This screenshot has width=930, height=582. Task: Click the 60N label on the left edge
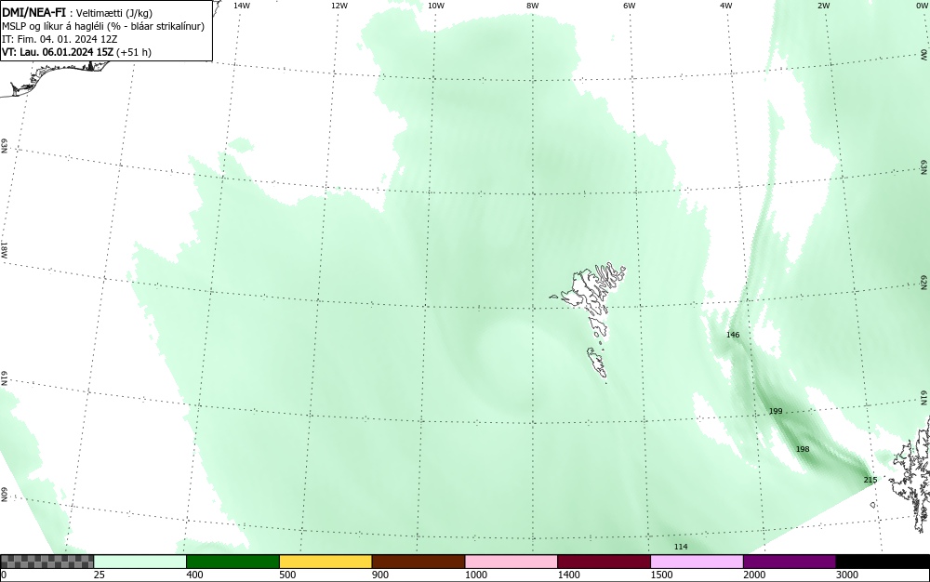click(x=4, y=495)
